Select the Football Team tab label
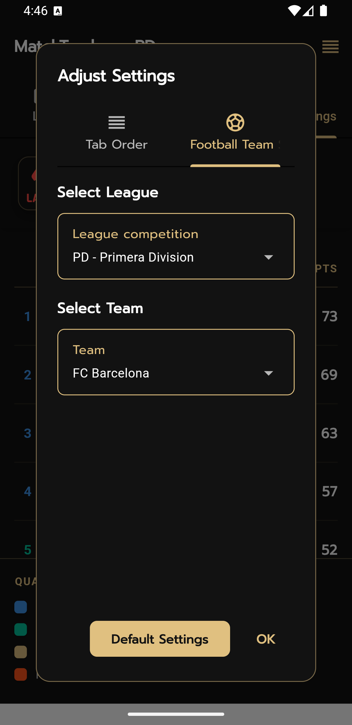 [x=232, y=144]
